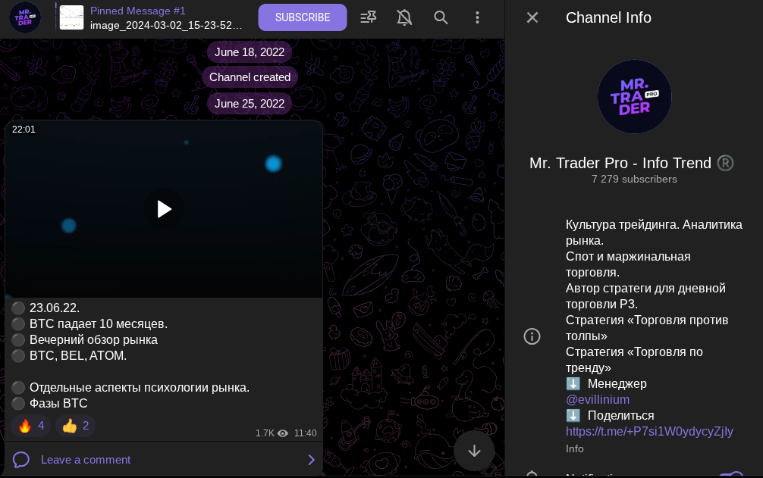Click the scroll-to-bottom arrow button
This screenshot has height=478, width=763.
pos(474,451)
